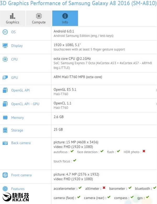Switch to the Graphics tab
Viewport: 157px width, 204px height.
click(13, 18)
